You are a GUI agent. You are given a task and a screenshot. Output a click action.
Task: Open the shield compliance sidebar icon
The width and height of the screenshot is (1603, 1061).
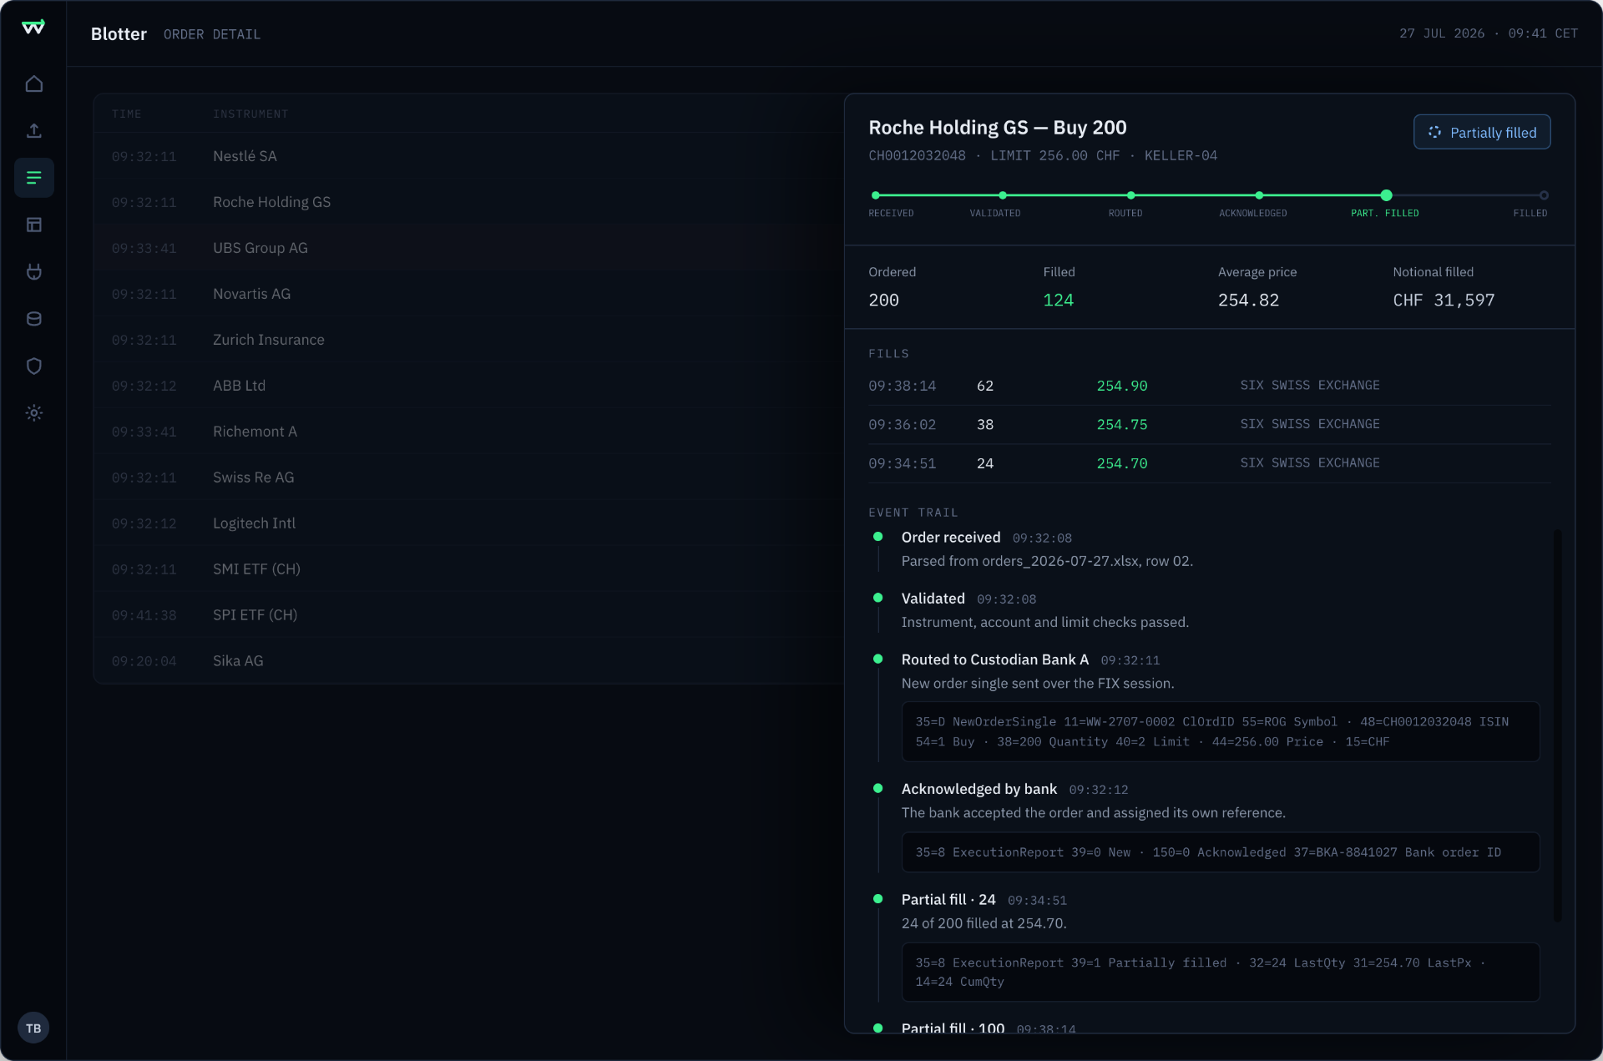(34, 366)
